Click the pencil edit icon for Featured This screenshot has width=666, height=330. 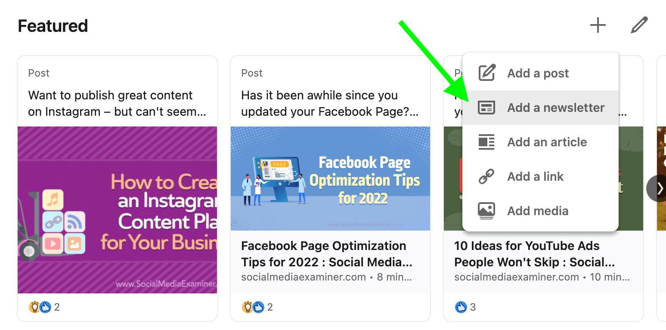tap(639, 26)
